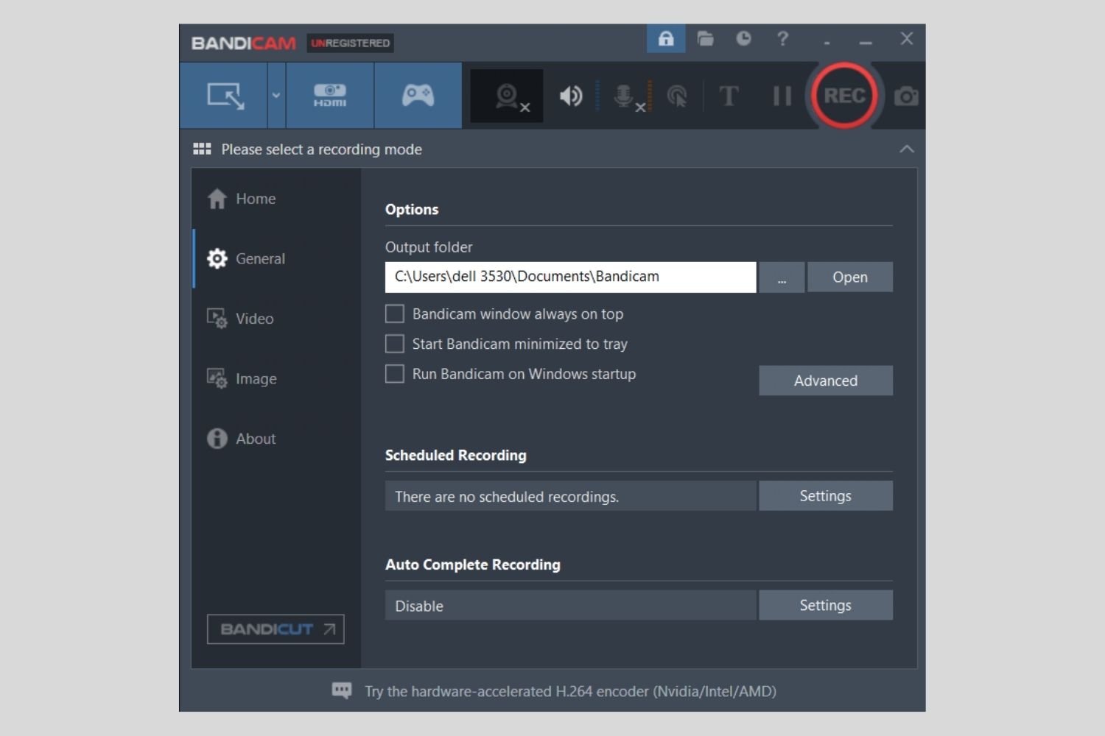
Task: Click the BANDICAM logo
Action: tap(244, 43)
